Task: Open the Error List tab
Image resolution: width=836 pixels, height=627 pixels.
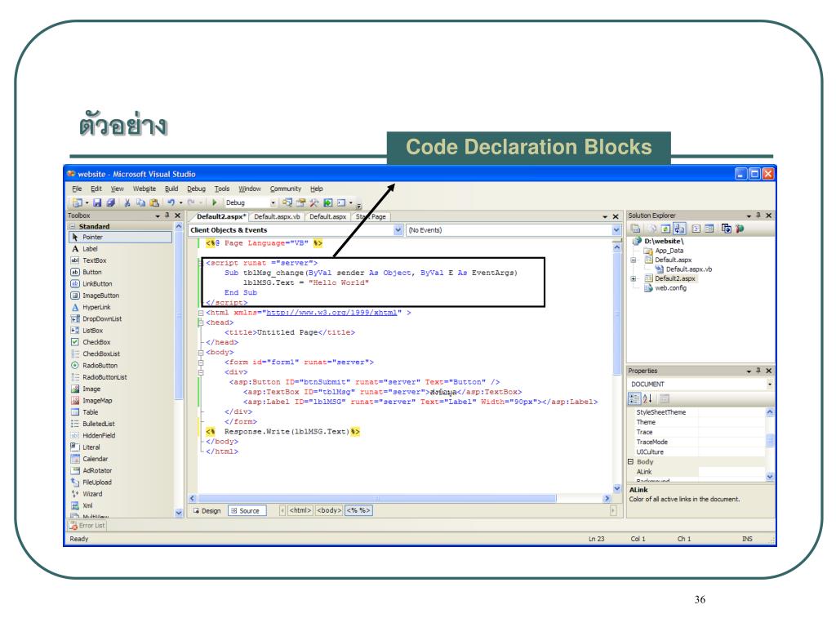Action: 87,526
